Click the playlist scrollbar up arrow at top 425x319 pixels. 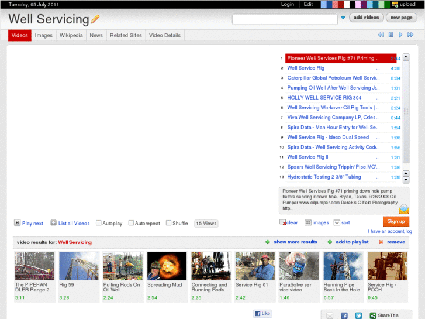(406, 57)
